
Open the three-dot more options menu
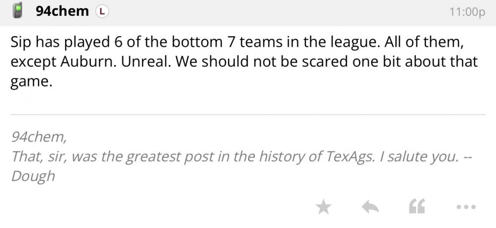(x=466, y=207)
